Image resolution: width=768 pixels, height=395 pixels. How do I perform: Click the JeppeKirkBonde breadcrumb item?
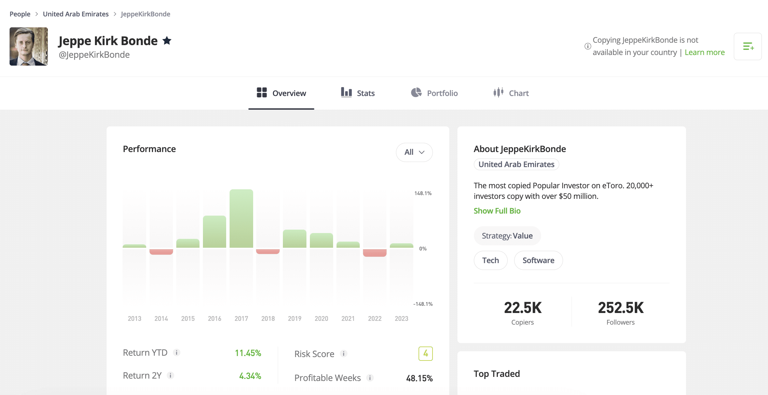click(146, 14)
